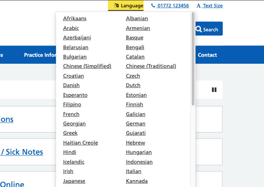Collapse the Language dropdown button
The height and width of the screenshot is (187, 264).
(126, 6)
